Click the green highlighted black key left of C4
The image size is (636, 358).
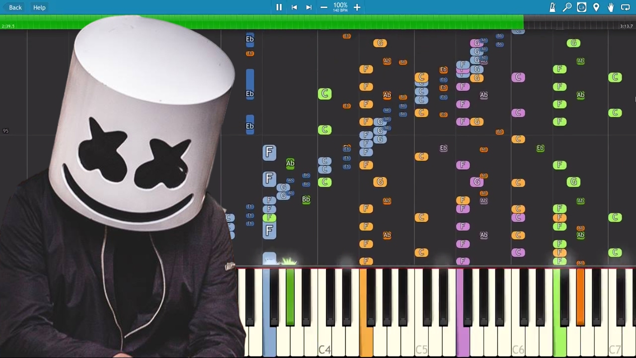point(290,297)
